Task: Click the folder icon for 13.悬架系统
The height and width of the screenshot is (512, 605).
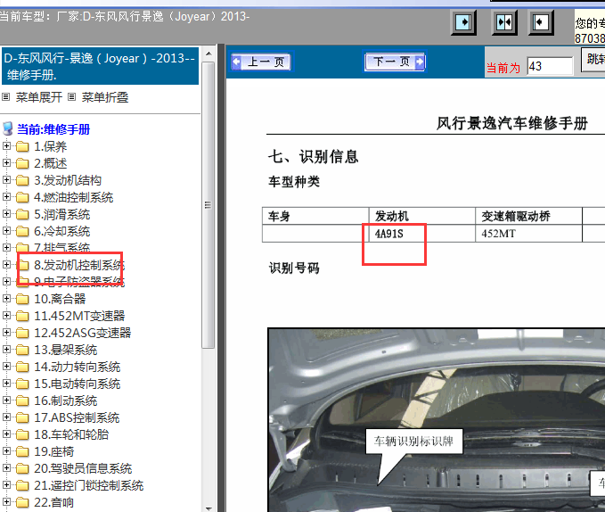Action: pos(22,350)
